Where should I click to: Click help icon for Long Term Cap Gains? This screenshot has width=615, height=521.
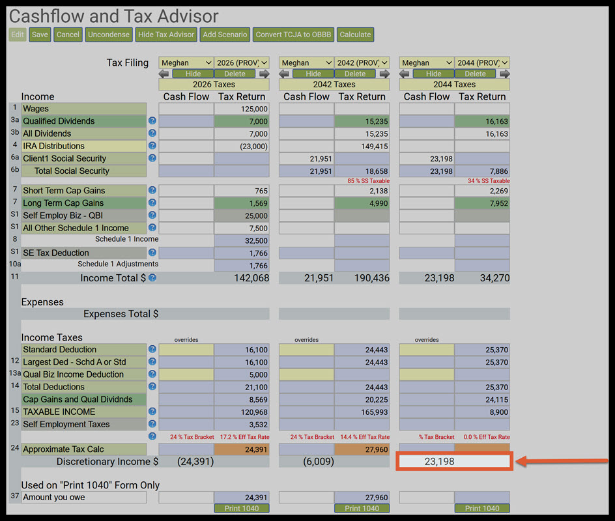tap(152, 203)
